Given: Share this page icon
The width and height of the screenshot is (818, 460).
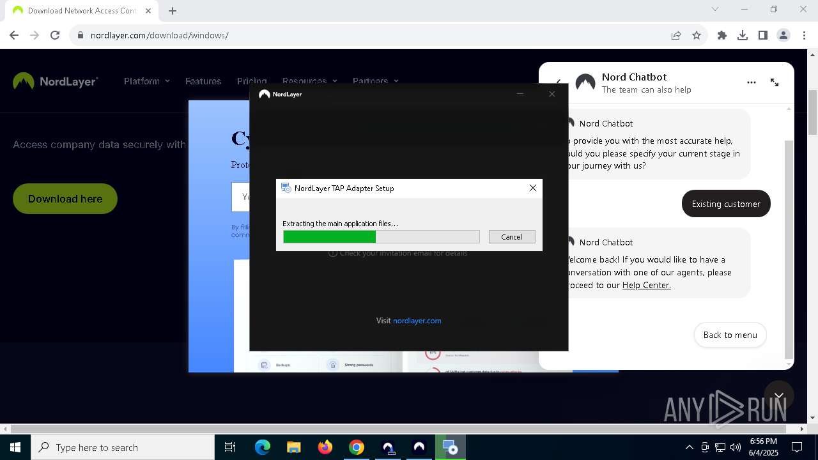Looking at the screenshot, I should [x=676, y=35].
